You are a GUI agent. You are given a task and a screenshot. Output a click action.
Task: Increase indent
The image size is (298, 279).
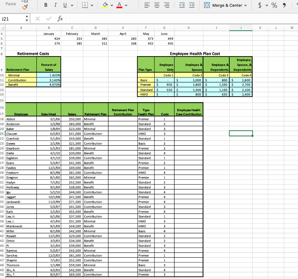coord(192,5)
